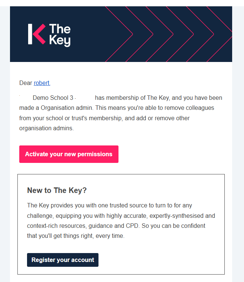The height and width of the screenshot is (282, 244).
Task: Open the robert name link
Action: click(x=42, y=83)
